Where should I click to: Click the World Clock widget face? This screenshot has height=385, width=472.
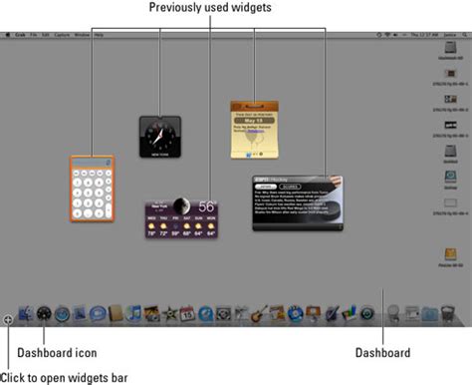(x=160, y=135)
